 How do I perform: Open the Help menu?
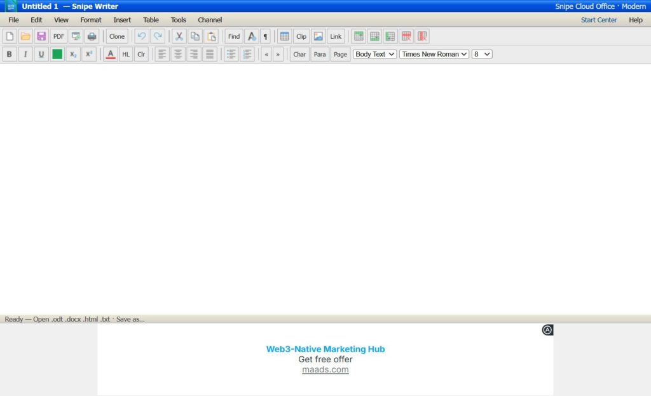coord(636,20)
